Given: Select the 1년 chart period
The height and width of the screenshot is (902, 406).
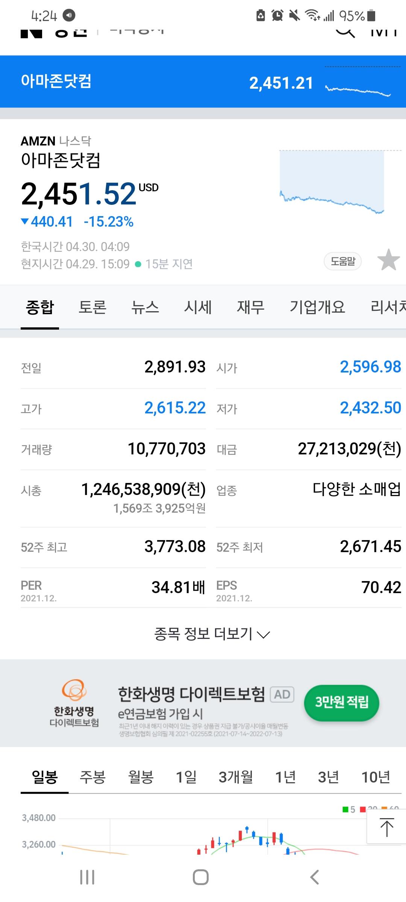Looking at the screenshot, I should [x=285, y=777].
